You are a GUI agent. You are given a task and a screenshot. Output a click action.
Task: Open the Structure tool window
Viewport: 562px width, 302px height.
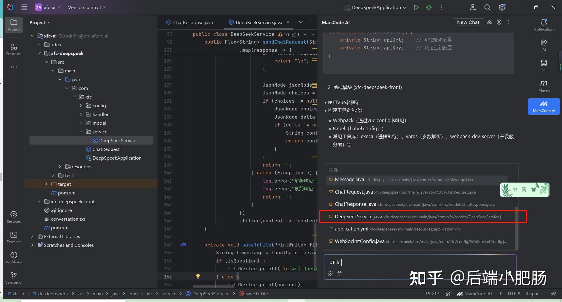pyautogui.click(x=13, y=48)
